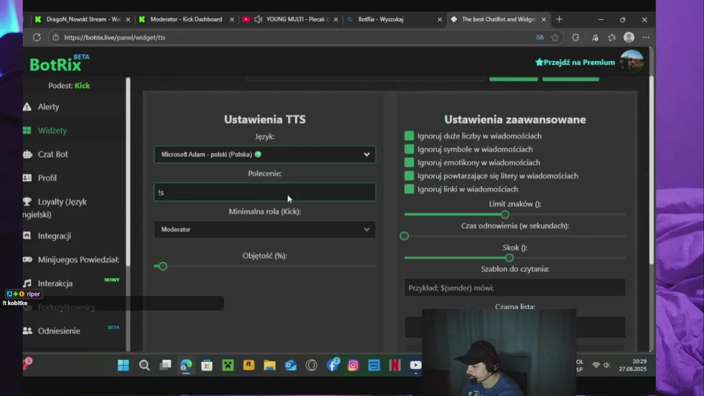704x396 pixels.
Task: Open Rockstar Games Launcher on taskbar
Action: [x=249, y=365]
